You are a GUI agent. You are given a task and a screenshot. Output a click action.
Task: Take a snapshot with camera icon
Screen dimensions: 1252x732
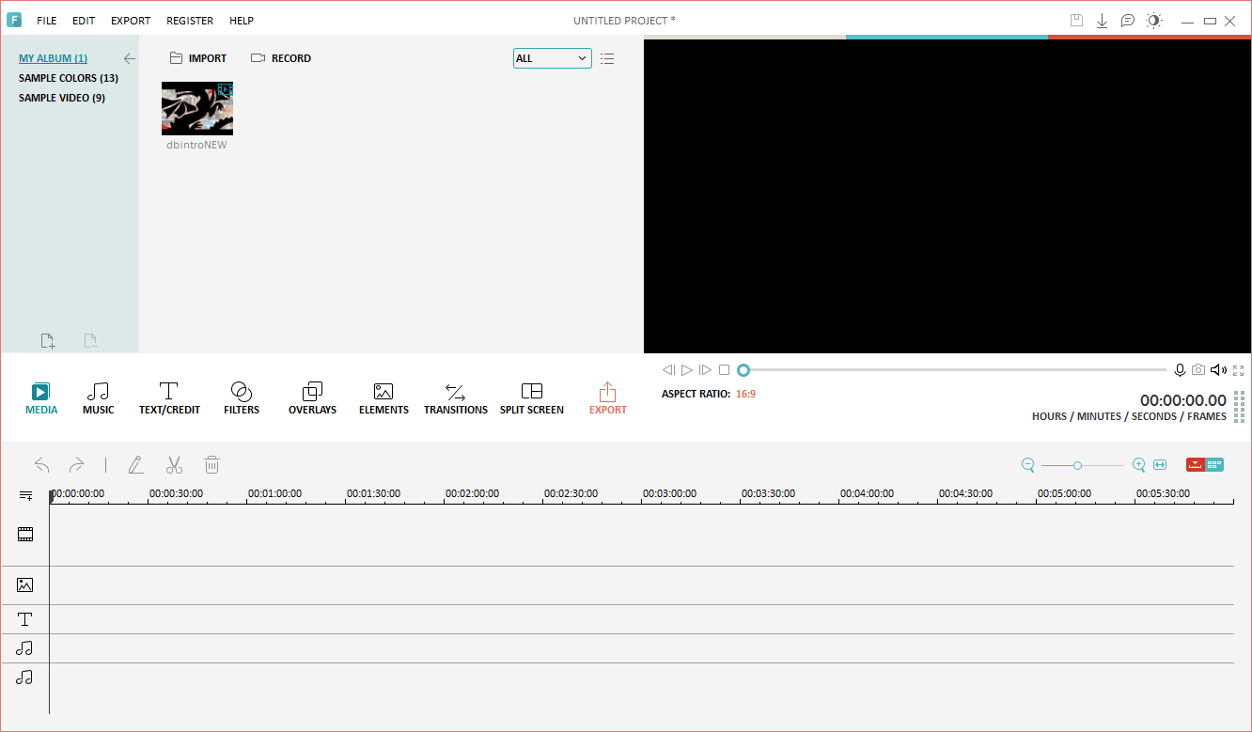pos(1198,370)
